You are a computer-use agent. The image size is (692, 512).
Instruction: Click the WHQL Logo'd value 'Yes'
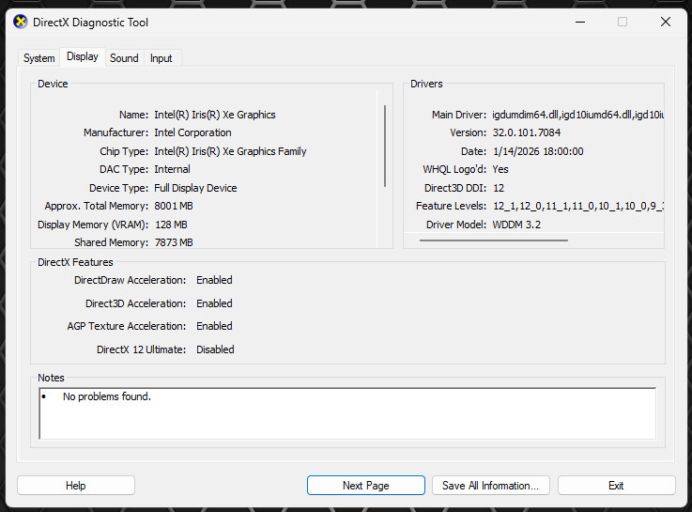click(500, 169)
